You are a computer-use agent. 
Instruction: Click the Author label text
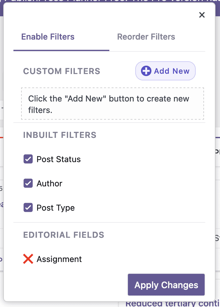(x=50, y=183)
